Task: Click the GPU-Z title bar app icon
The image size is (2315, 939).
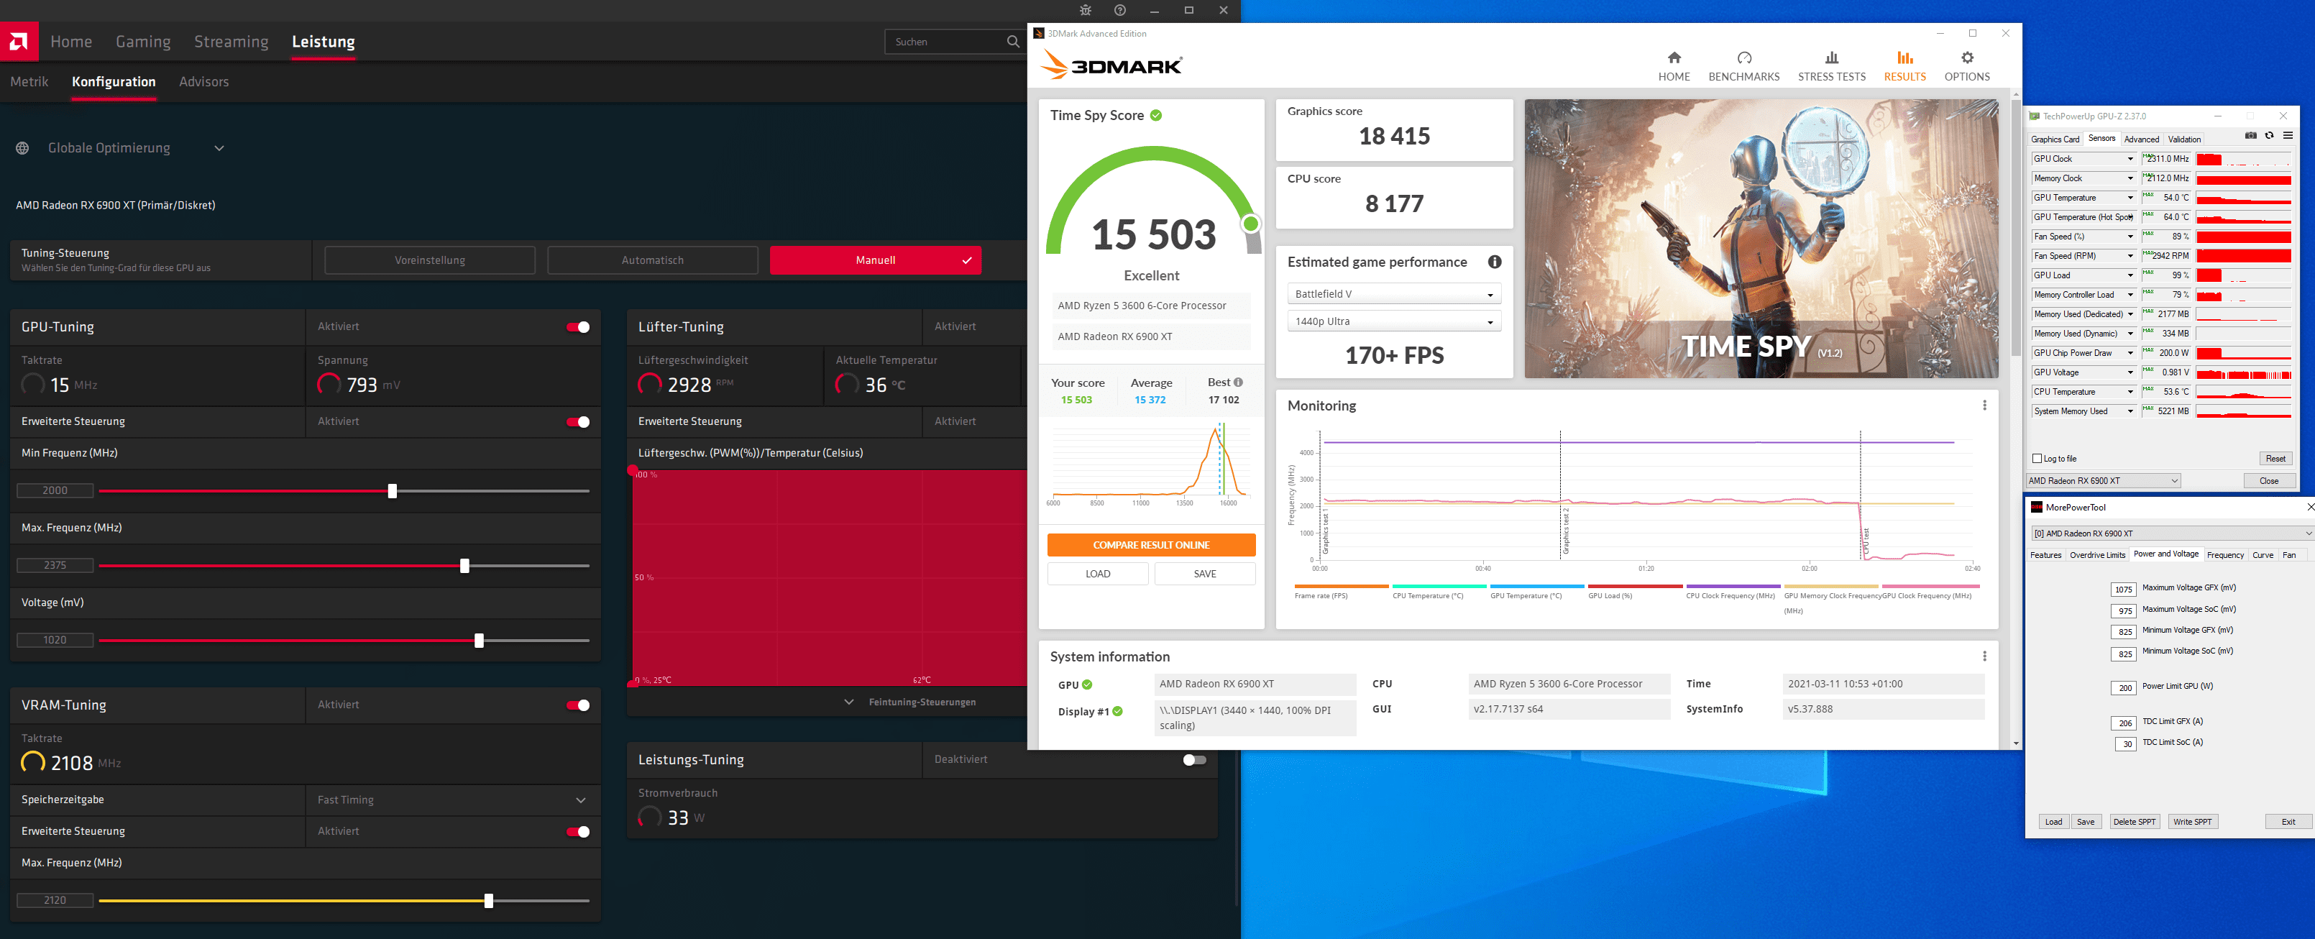Action: 2035,116
